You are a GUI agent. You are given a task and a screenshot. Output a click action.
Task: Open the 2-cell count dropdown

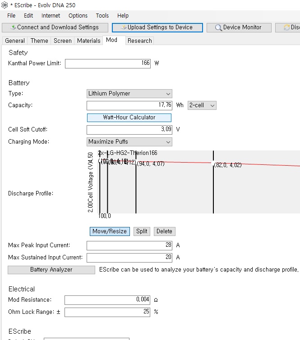[x=202, y=105]
